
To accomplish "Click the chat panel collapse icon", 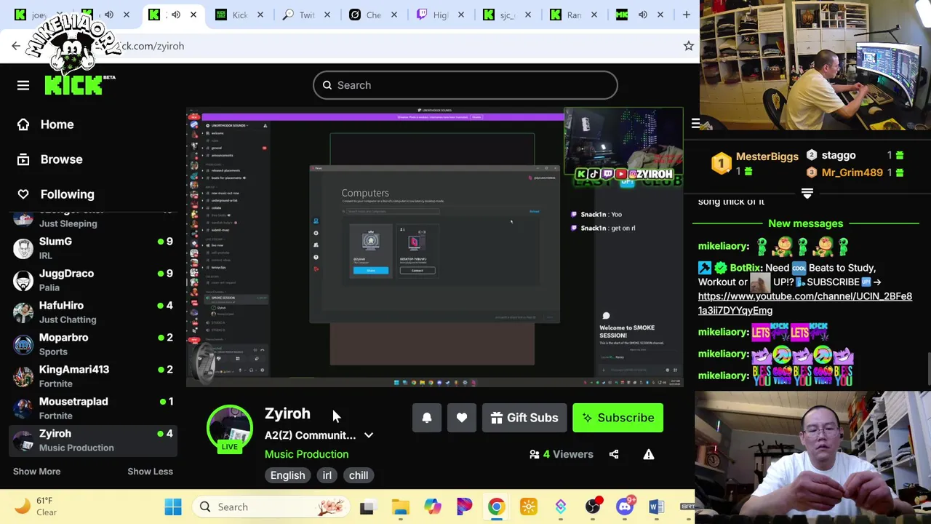I will click(x=695, y=124).
